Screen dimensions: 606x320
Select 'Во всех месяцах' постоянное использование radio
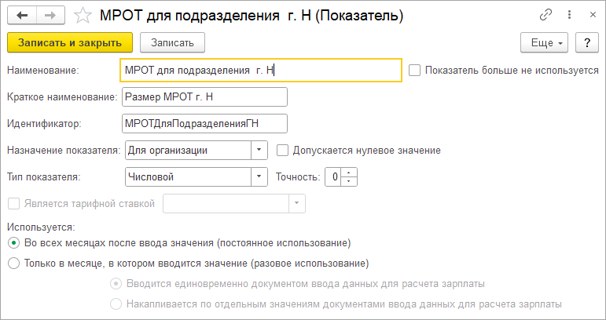[13, 243]
